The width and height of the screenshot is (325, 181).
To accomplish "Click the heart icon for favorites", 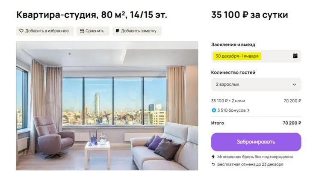I will click(21, 31).
